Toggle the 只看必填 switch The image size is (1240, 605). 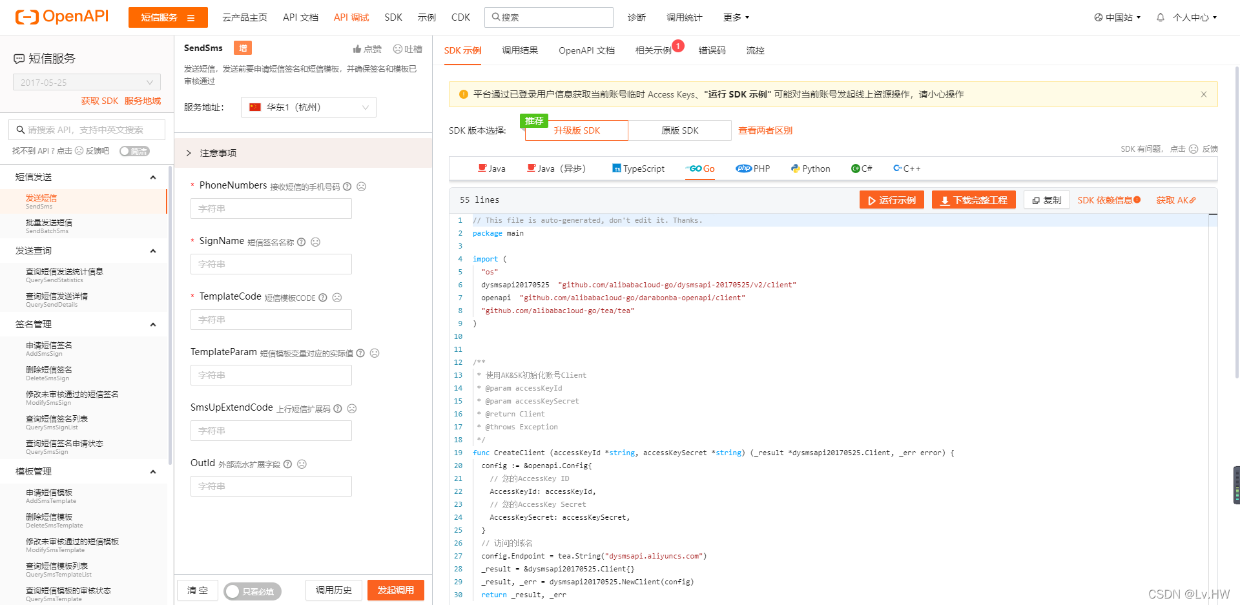point(253,591)
